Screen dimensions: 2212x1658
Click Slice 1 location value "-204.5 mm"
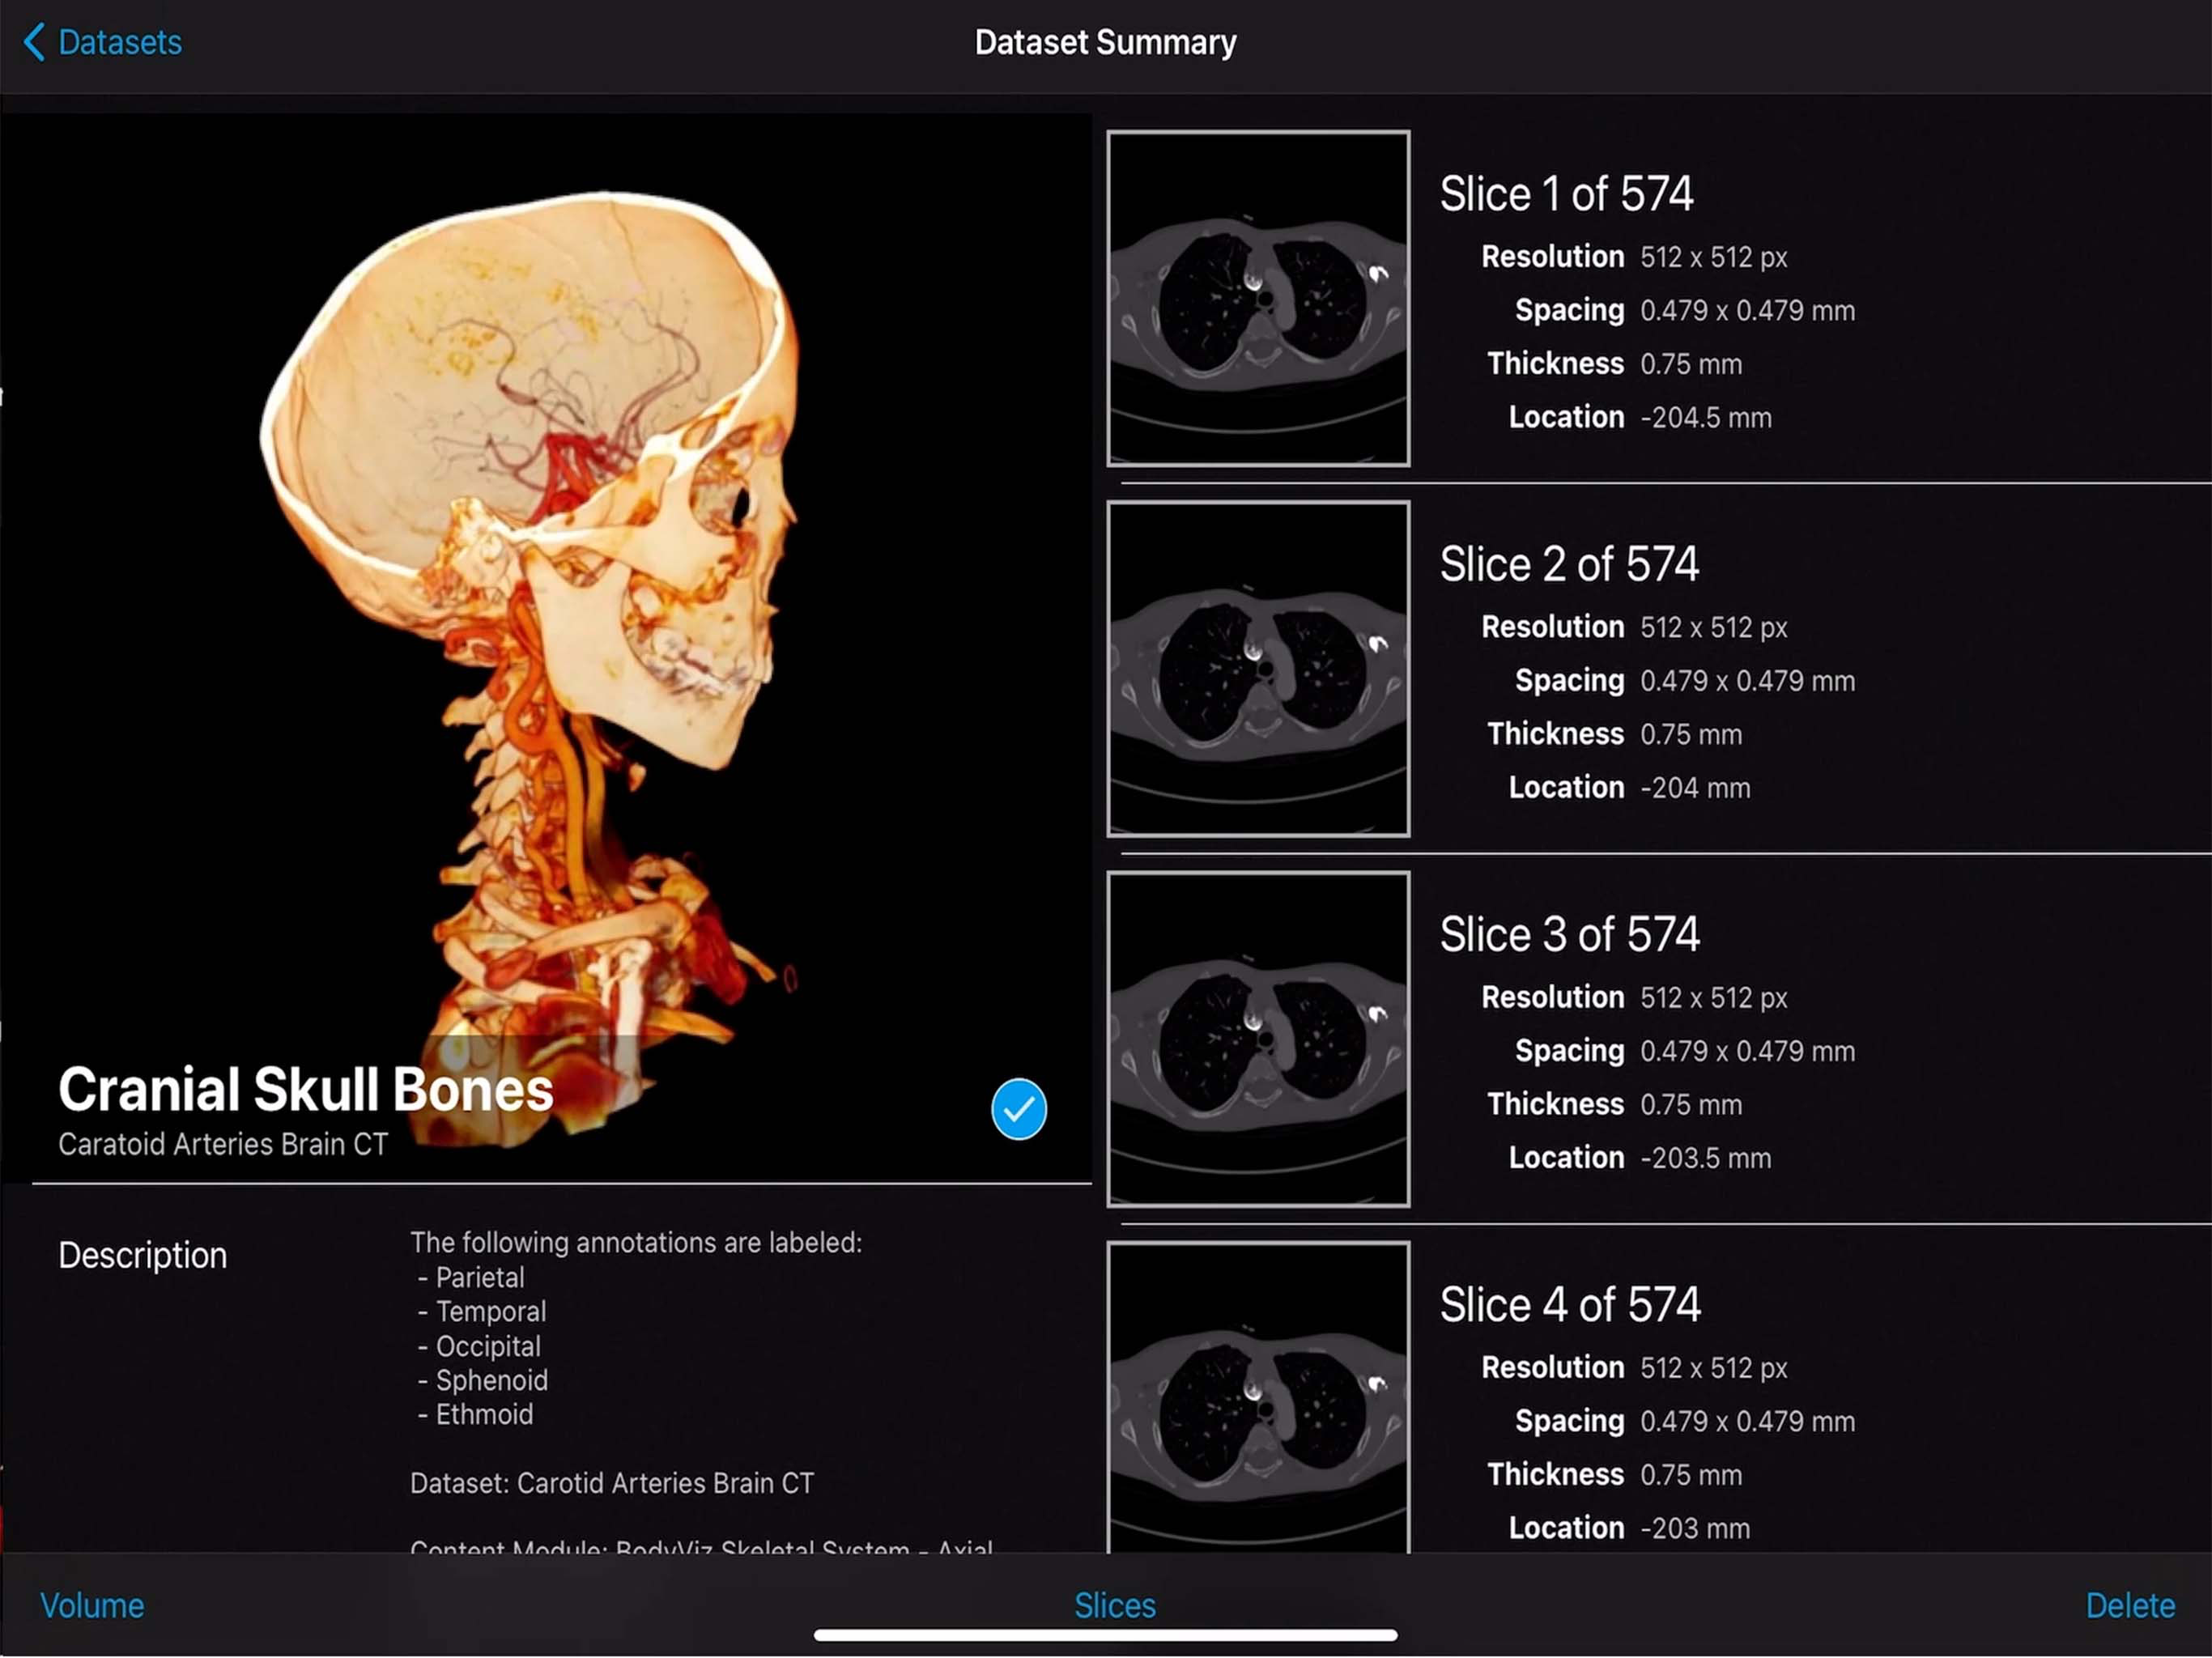coord(1706,418)
